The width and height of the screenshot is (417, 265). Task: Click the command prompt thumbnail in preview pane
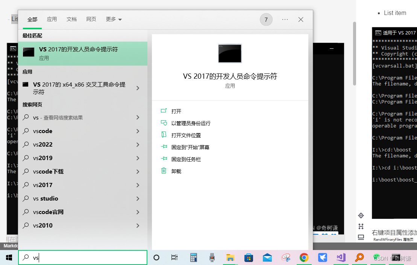[230, 53]
